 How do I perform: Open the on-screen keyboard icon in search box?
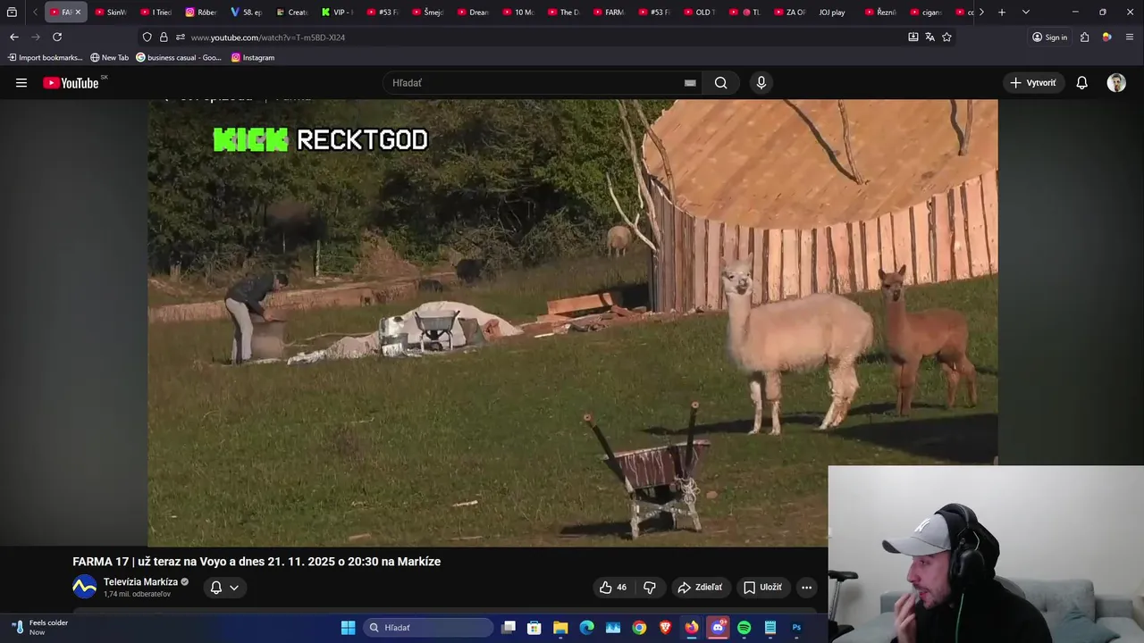tap(690, 83)
